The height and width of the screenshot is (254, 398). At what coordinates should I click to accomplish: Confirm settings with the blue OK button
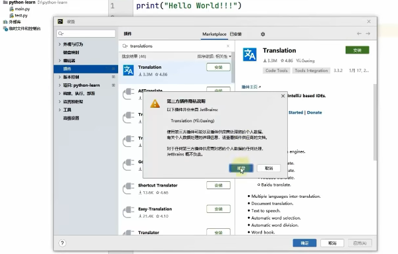tap(304, 243)
